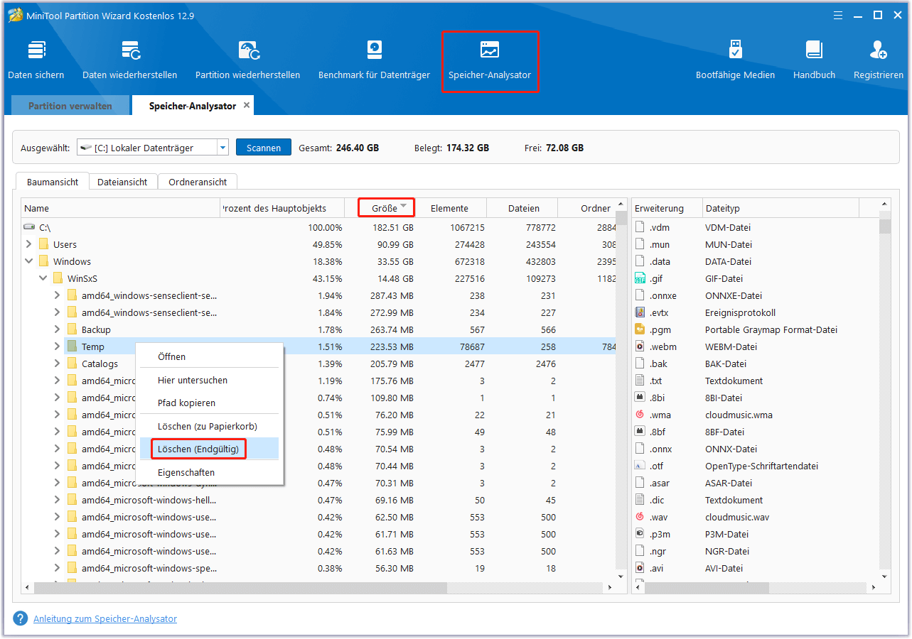Click the C:\ drive icon in the tree
Image resolution: width=912 pixels, height=639 pixels.
pyautogui.click(x=28, y=227)
